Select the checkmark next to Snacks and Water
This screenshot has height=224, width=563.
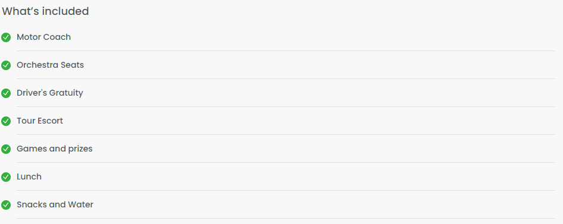6,204
